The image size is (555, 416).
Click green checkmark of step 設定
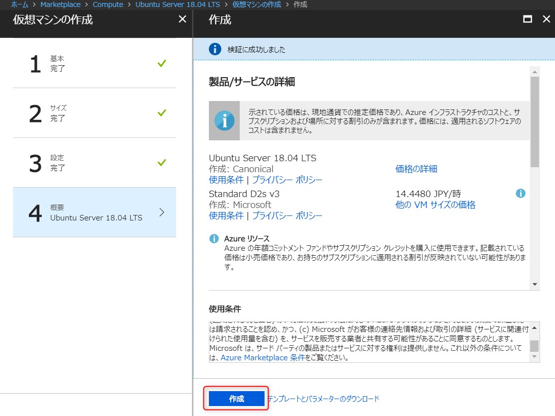coord(162,163)
